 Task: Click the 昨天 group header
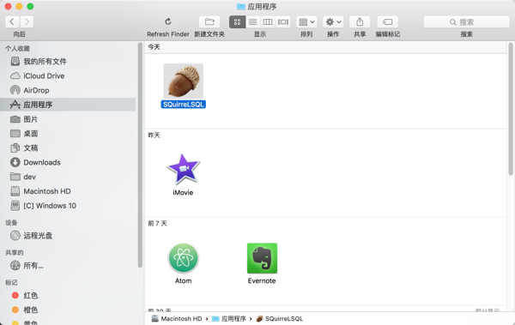click(154, 135)
